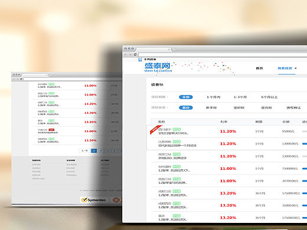Click the green tag in the 95000元 listing row

coord(177,129)
